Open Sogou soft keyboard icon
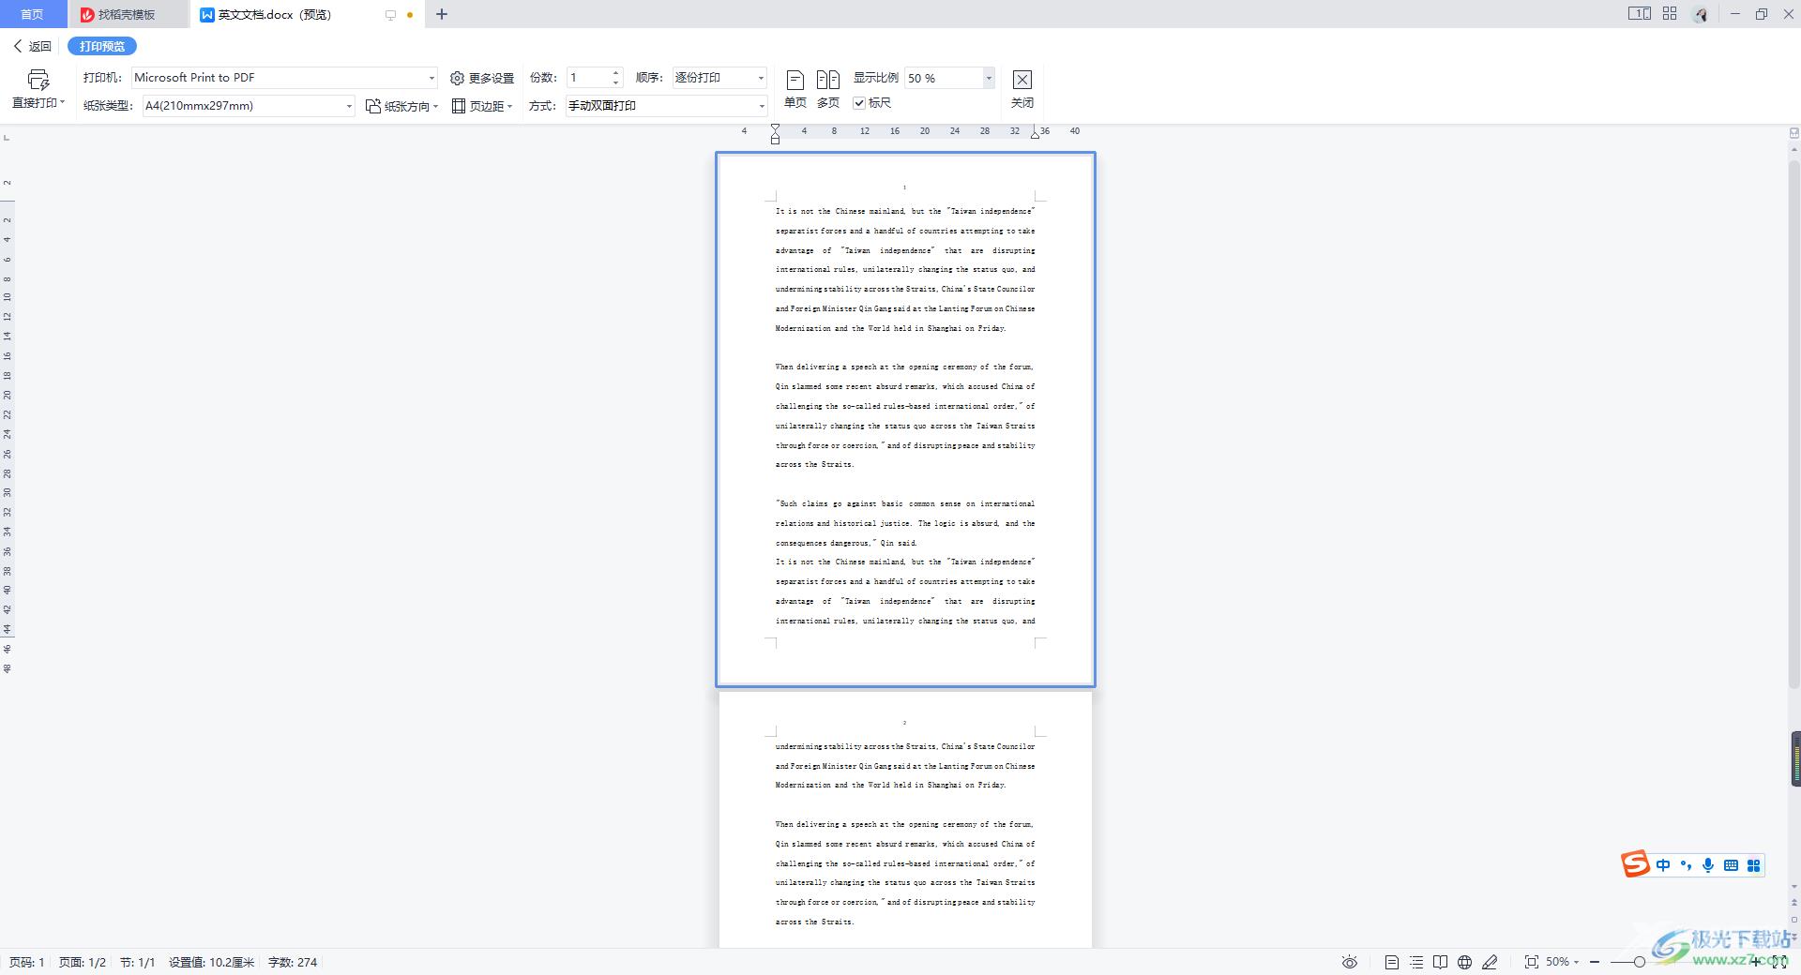 [x=1731, y=865]
